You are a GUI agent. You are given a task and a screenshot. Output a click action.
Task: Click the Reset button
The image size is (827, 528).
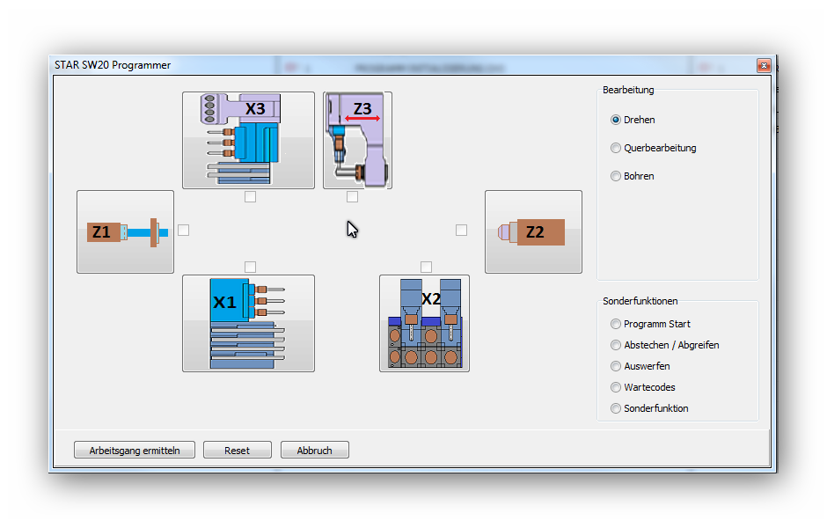[x=237, y=451]
